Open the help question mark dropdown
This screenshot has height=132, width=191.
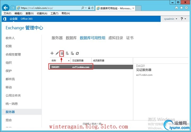click(x=183, y=19)
